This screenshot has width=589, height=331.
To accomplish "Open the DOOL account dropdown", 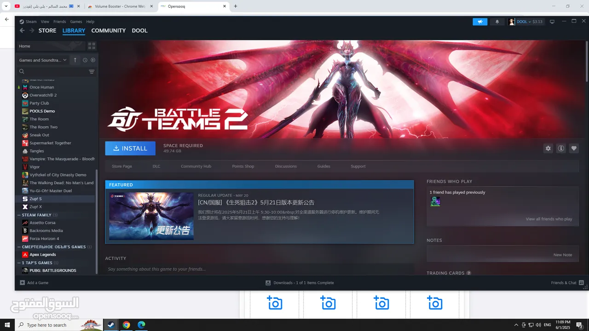I will tap(525, 22).
